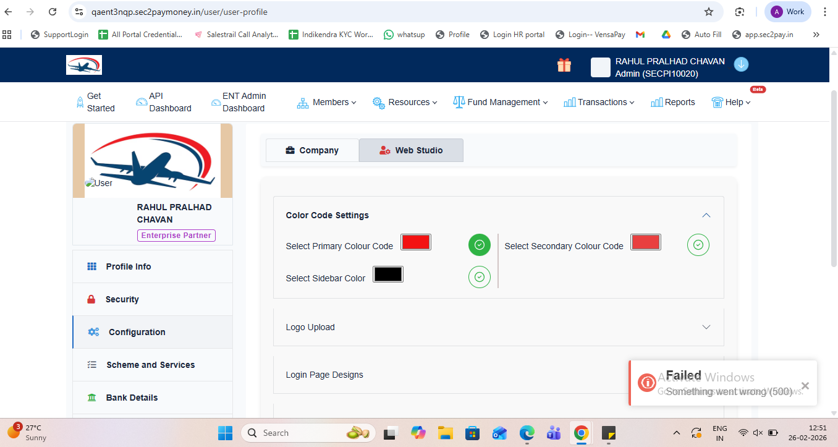Close the Failed error notification
Viewport: 838px width, 447px height.
coord(805,386)
